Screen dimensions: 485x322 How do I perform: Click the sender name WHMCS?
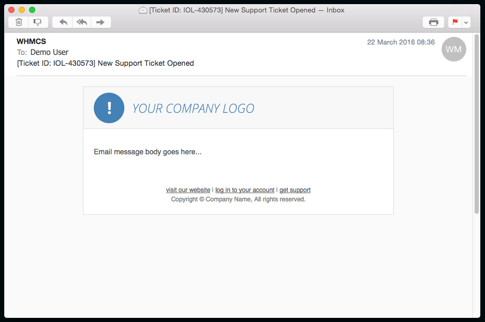pyautogui.click(x=31, y=41)
